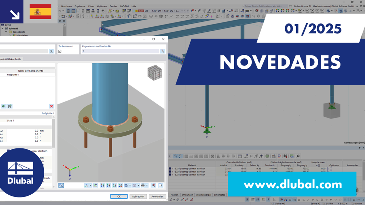The image size is (365, 205).
Task: Click first material row color swatch in table
Action: point(170,168)
